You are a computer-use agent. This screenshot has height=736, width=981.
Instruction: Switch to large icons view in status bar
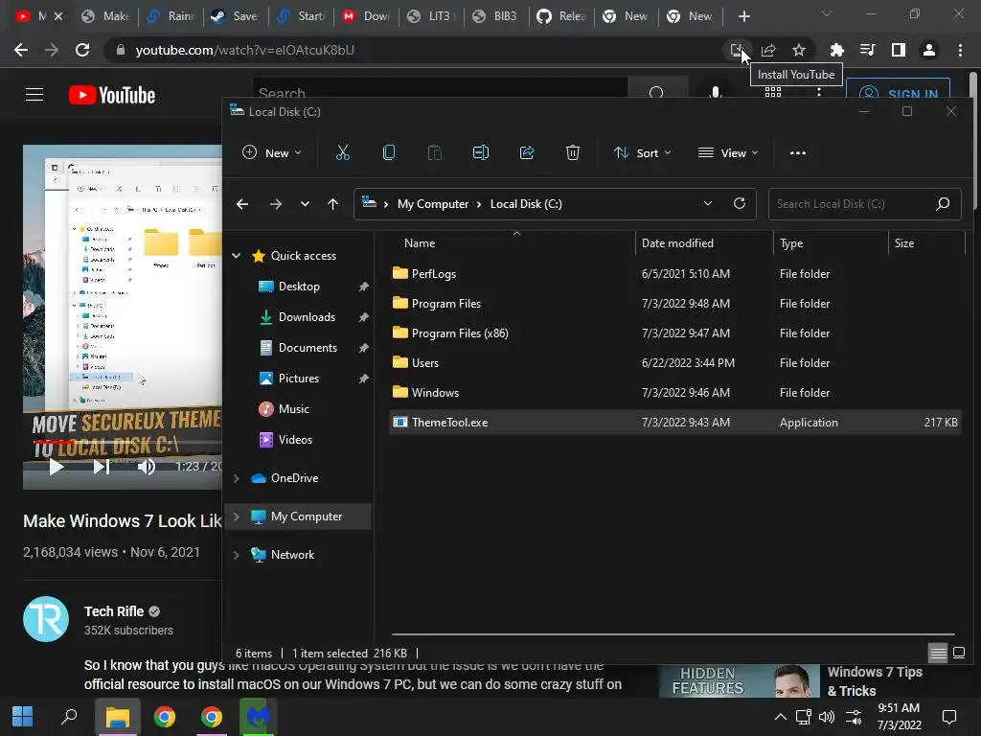958,654
